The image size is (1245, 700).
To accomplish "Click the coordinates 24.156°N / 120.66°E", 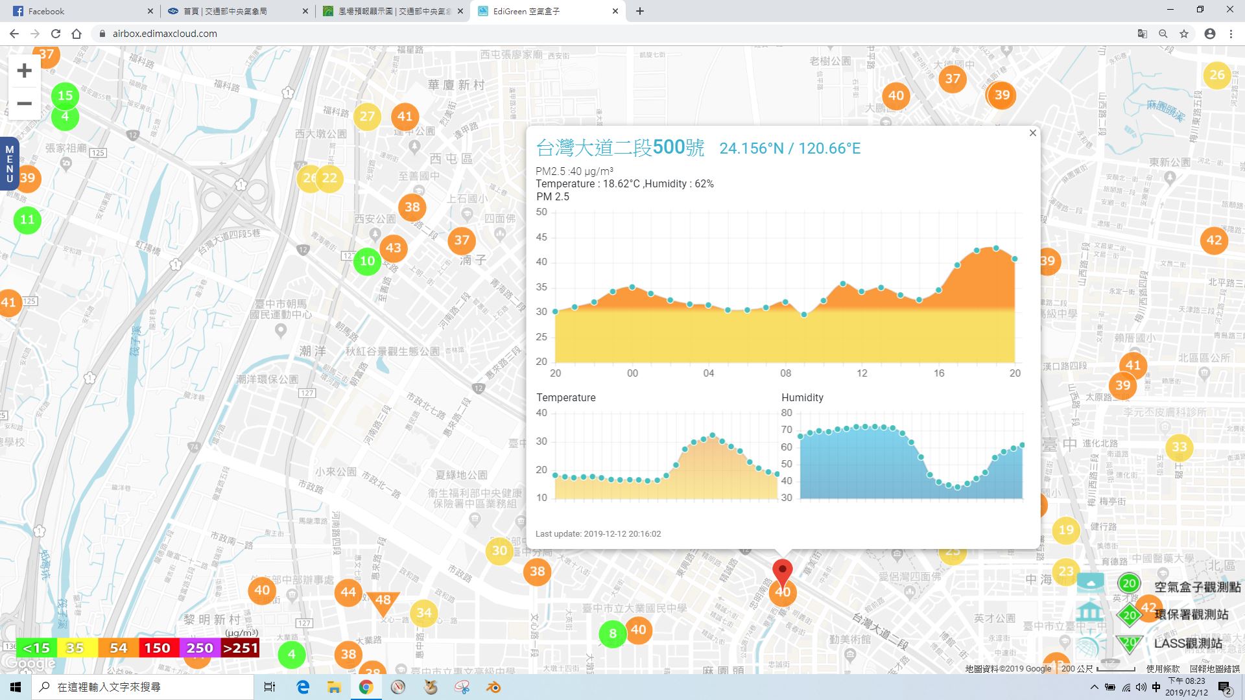I will click(790, 148).
